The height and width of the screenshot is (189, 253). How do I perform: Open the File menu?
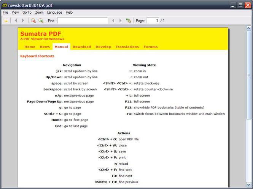coord(5,13)
